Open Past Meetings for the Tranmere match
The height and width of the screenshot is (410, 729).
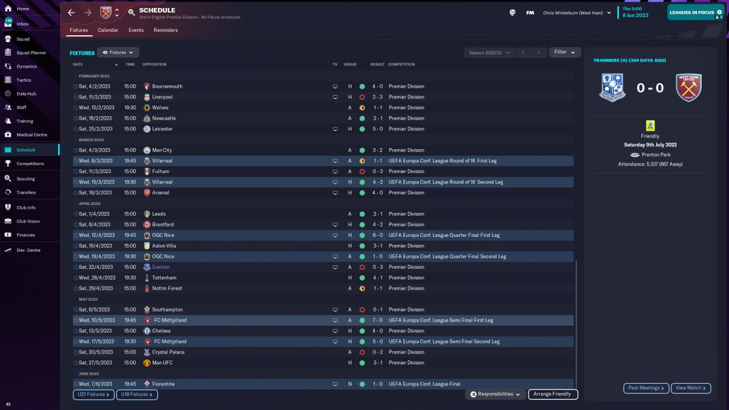pyautogui.click(x=646, y=388)
